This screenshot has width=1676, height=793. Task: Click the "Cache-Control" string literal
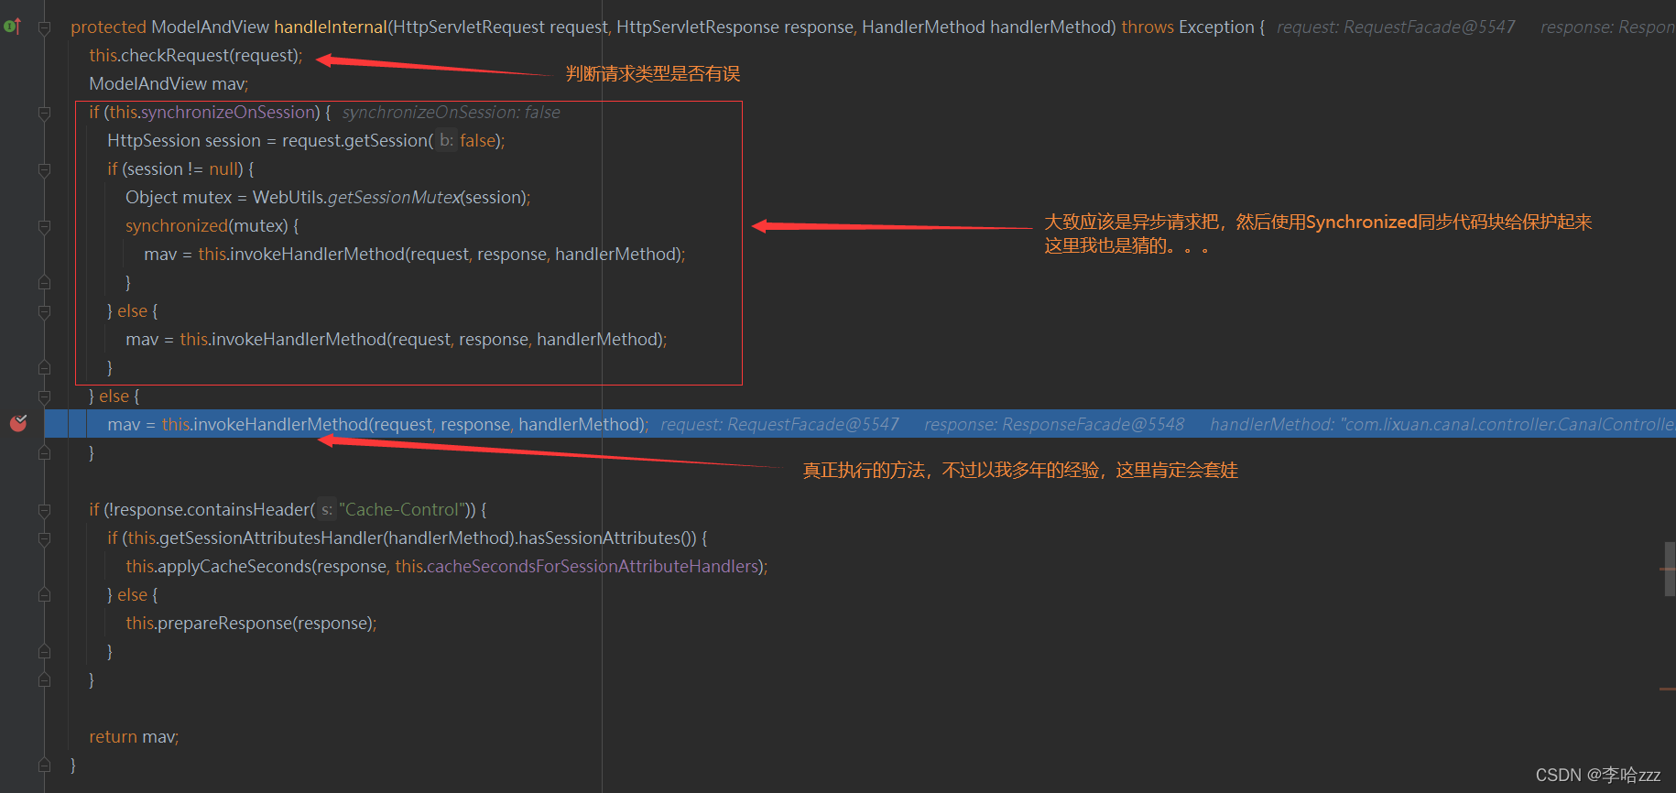pos(402,510)
